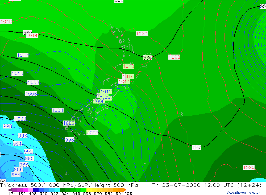
Task: Click the "Th 23-07-2026 12:00 UTC (12+24)" timestamp
Action: point(207,185)
